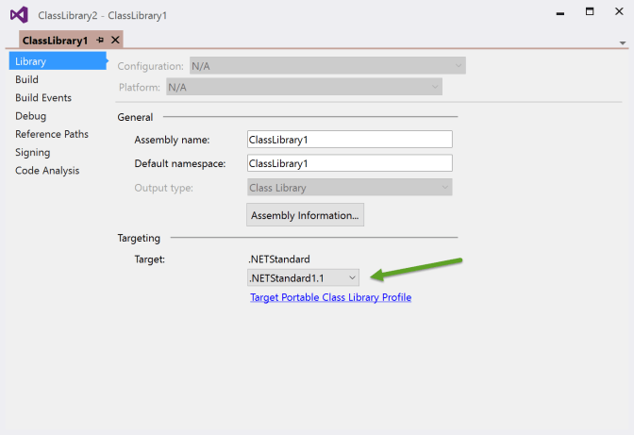Open the tab overflow dropdown arrow
The image size is (634, 435).
[623, 42]
